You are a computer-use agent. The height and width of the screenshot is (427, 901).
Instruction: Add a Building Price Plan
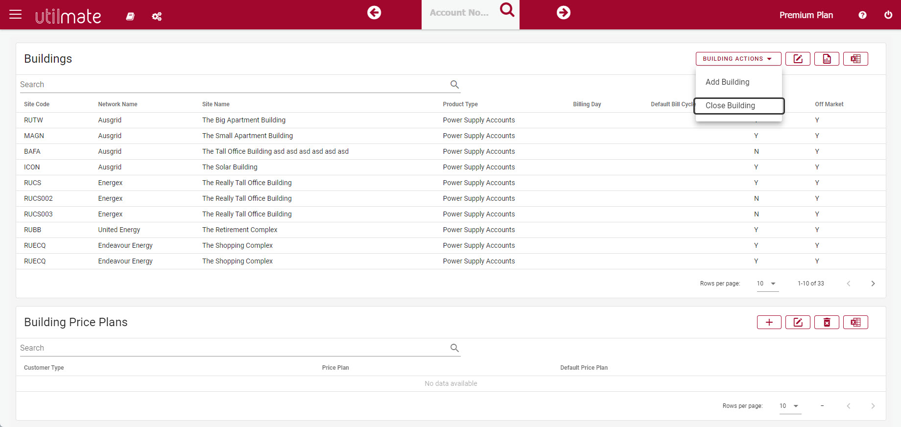(769, 322)
